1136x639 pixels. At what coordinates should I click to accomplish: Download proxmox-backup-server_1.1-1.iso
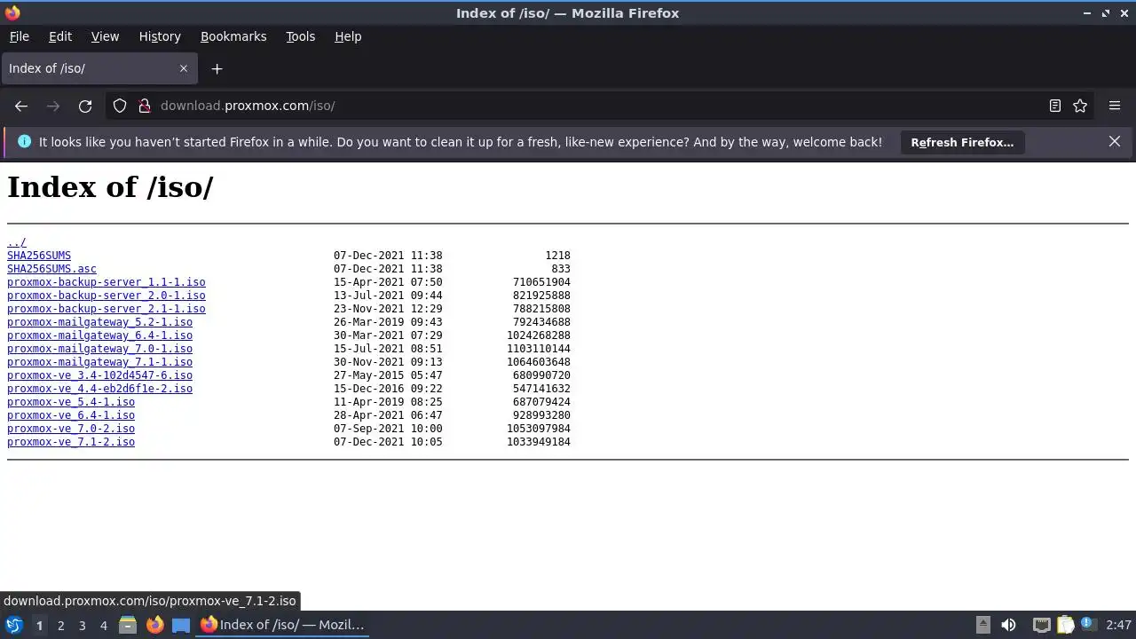pyautogui.click(x=106, y=282)
